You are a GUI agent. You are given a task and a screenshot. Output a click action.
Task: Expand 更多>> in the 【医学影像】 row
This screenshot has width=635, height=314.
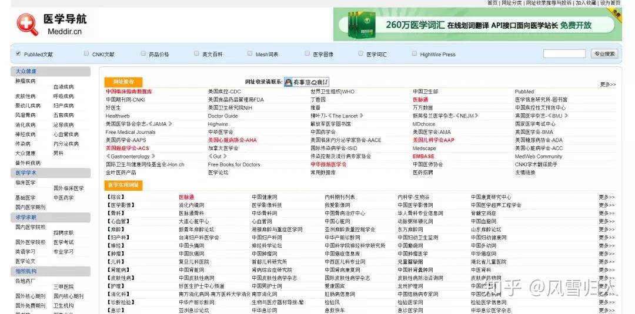607,205
